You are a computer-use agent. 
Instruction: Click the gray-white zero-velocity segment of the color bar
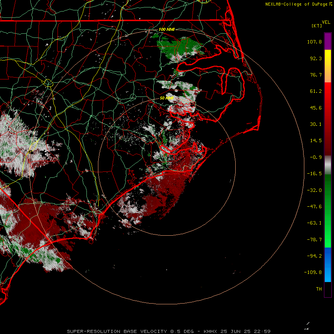(328, 165)
